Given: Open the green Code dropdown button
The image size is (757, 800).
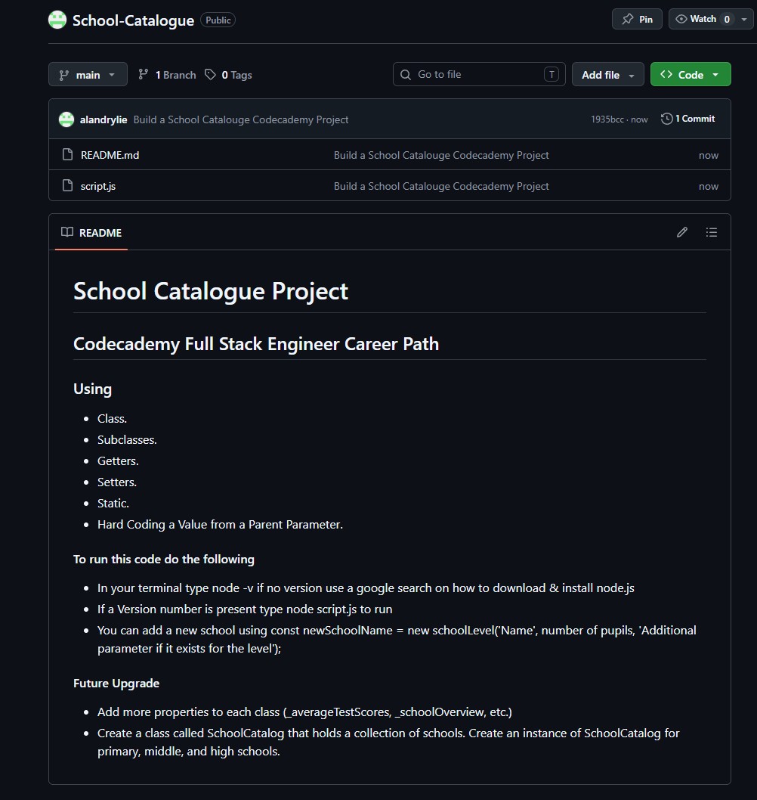Looking at the screenshot, I should [x=691, y=75].
